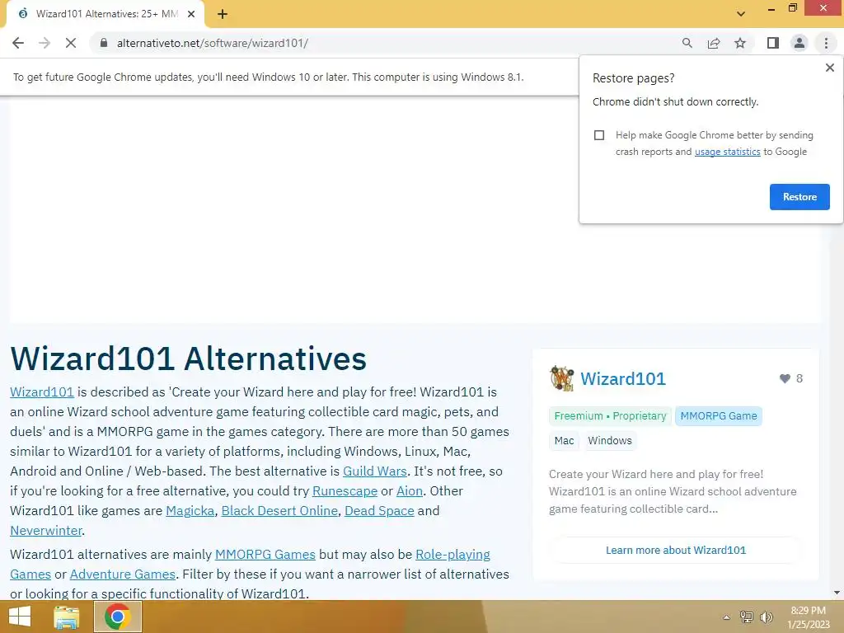Check the send crash reports checkbox

click(x=599, y=135)
